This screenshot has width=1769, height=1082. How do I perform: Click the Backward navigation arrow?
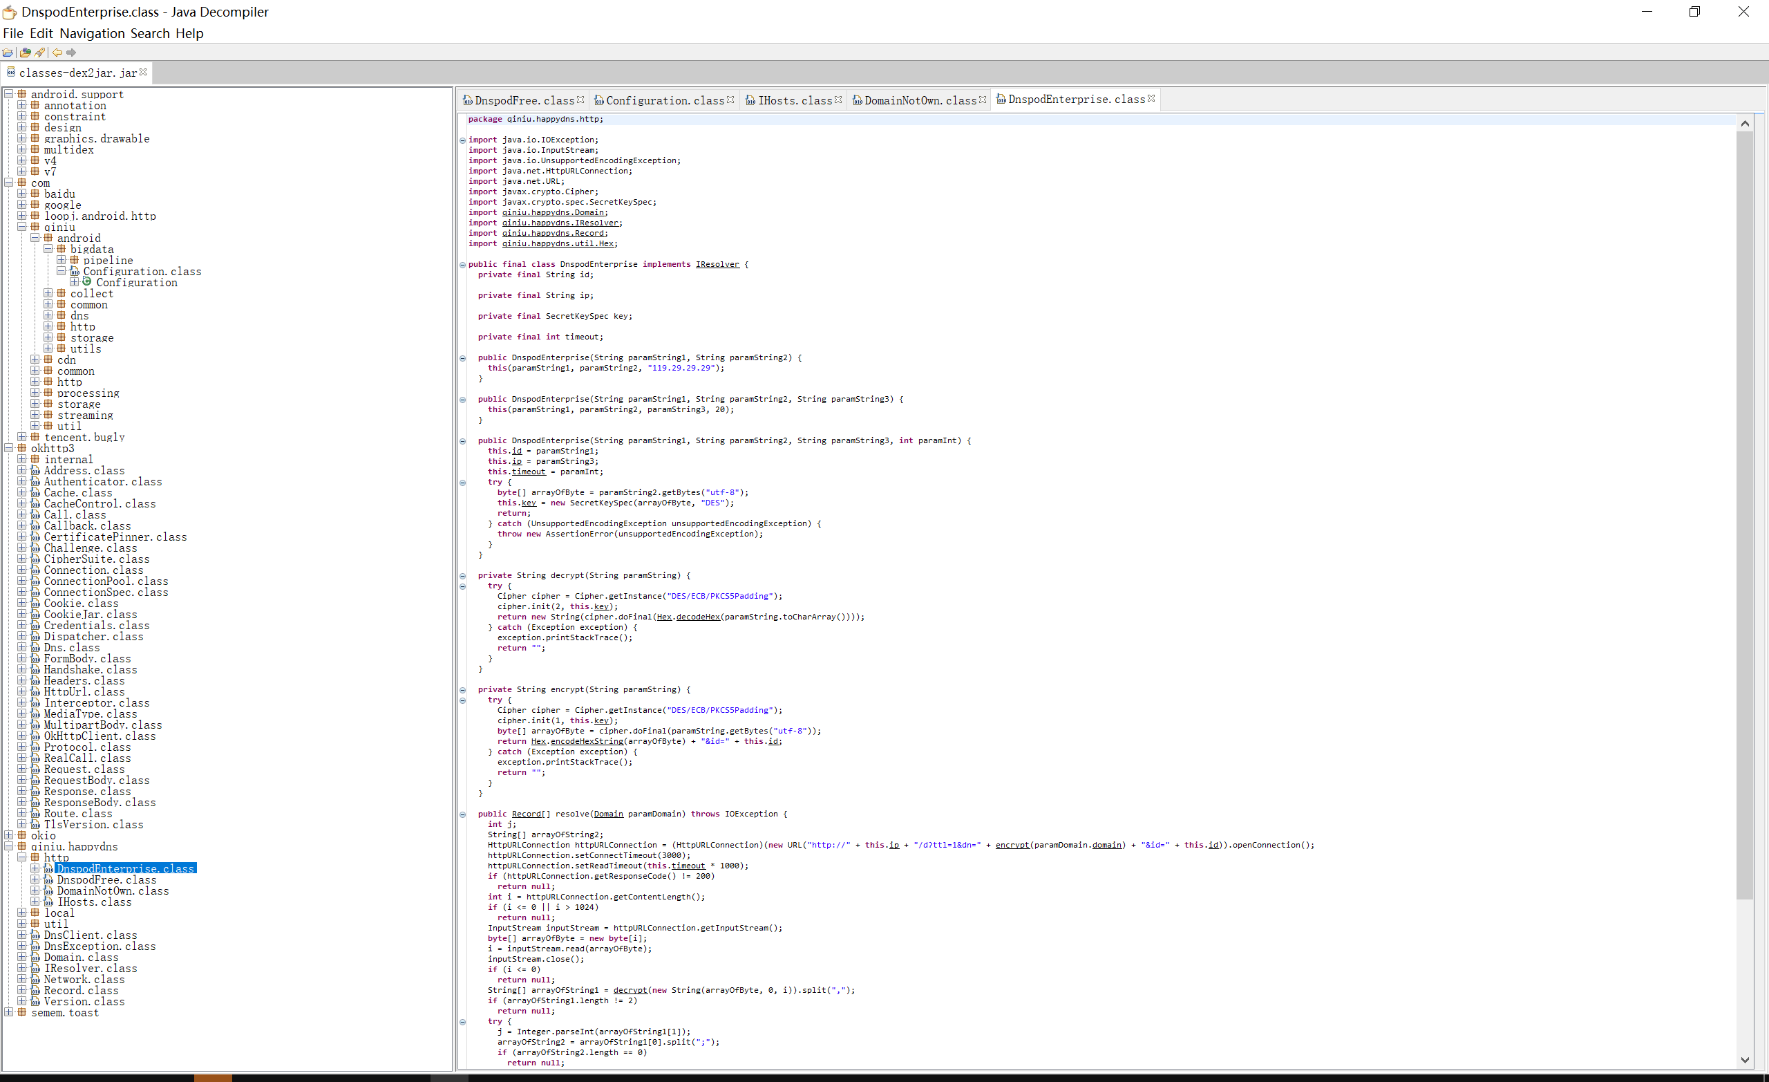pos(57,53)
